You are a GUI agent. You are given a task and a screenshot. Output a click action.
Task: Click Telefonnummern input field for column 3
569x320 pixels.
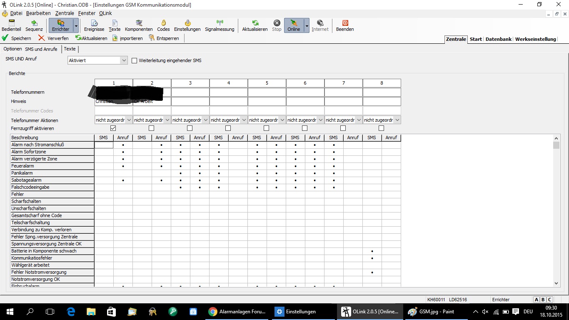(190, 92)
